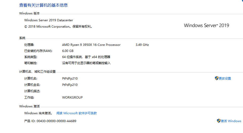Screen dimensions: 243x133
Task: Click the 已安装的内存(RAM) label
Action: [x=38, y=51]
